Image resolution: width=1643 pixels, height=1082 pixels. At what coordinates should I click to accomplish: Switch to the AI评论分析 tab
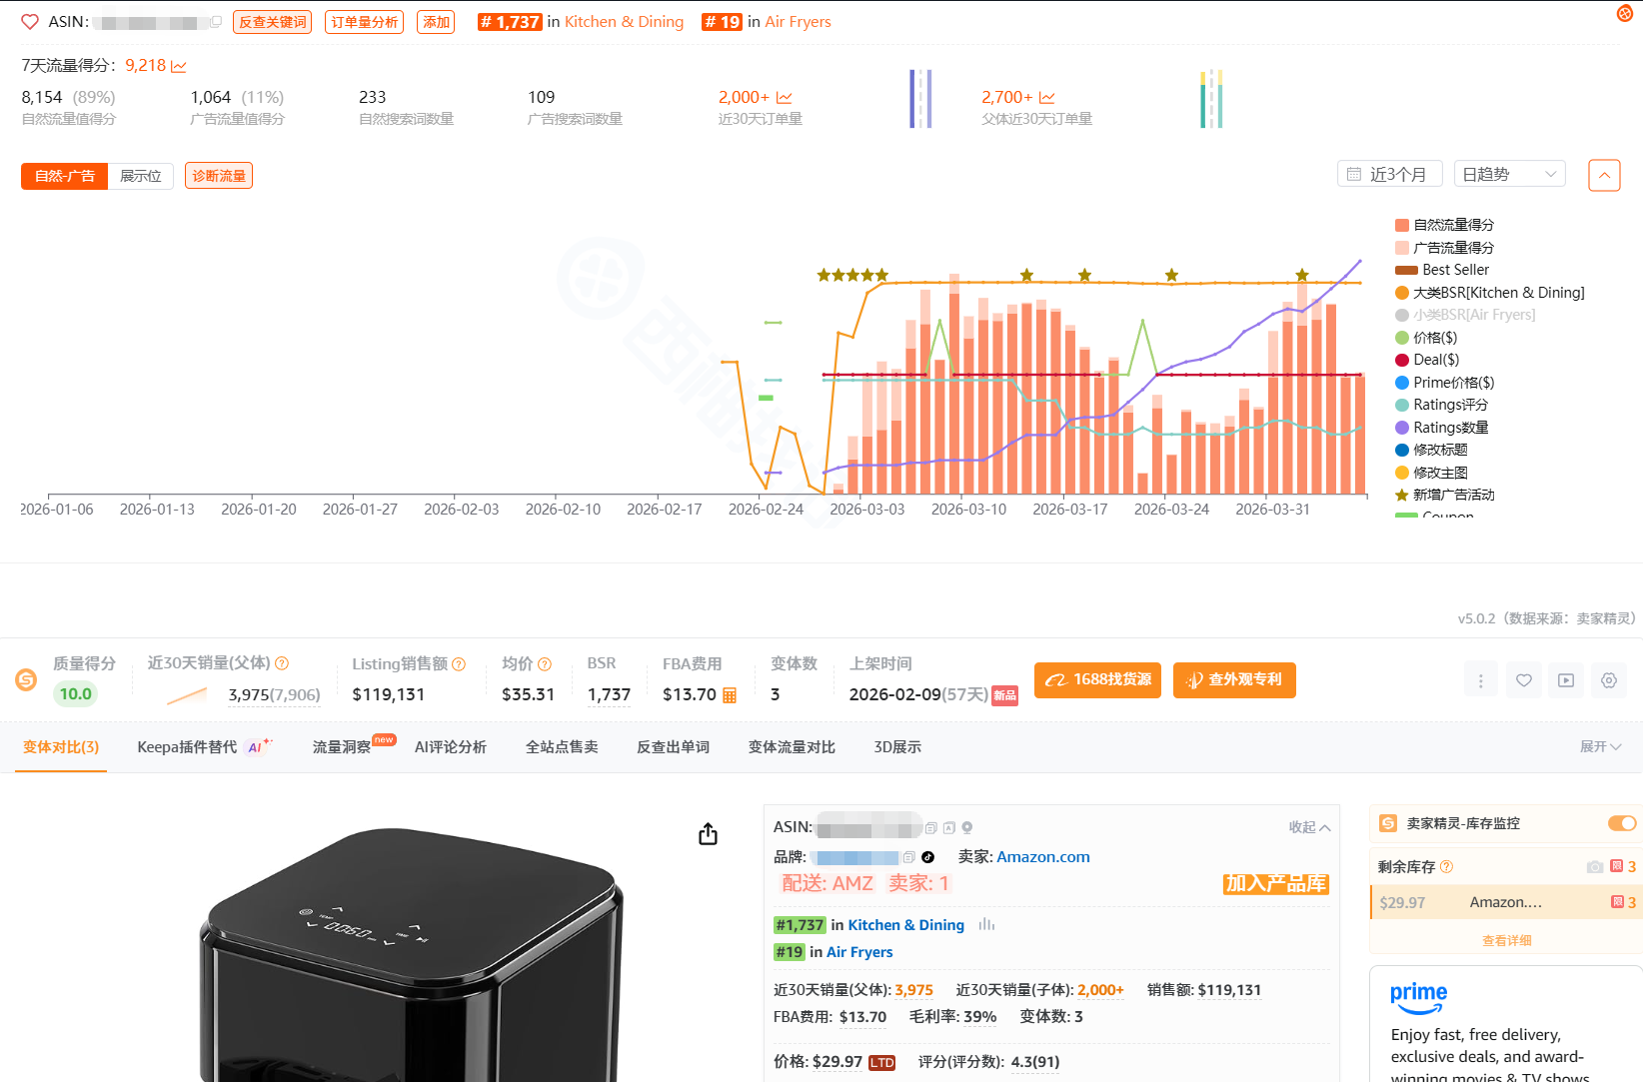pyautogui.click(x=450, y=747)
